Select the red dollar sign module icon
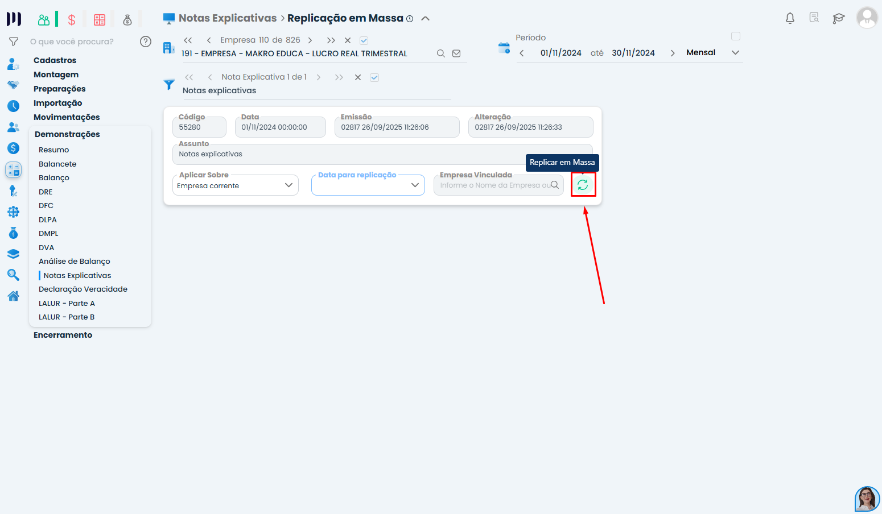 tap(72, 20)
